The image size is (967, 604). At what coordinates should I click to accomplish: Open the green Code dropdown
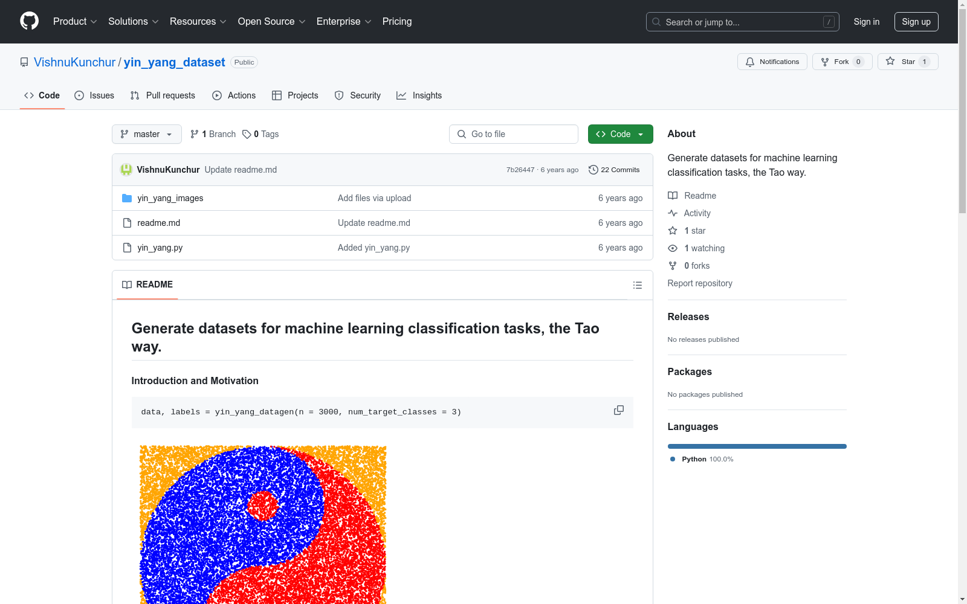[620, 134]
